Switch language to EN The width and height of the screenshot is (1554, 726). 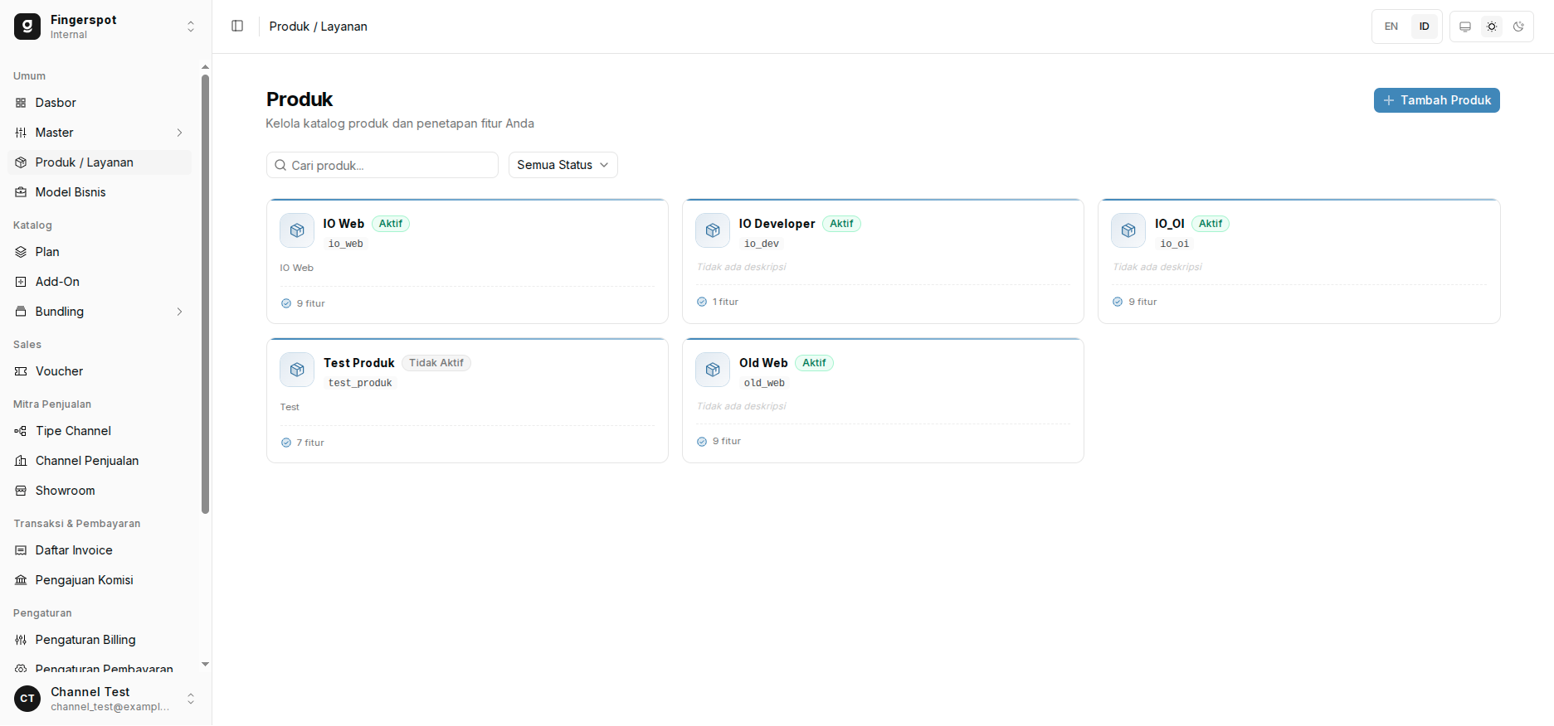(1391, 27)
